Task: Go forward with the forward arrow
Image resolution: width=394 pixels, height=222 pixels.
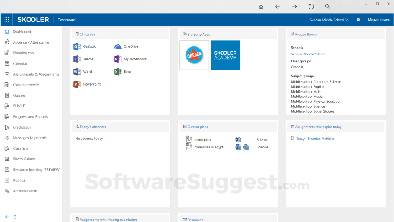Action: pos(294,7)
